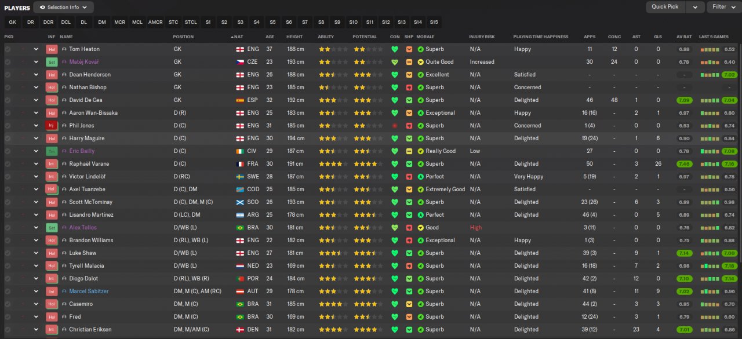Click ability star rating for Nathan Bishop
This screenshot has width=742, height=339.
click(333, 88)
